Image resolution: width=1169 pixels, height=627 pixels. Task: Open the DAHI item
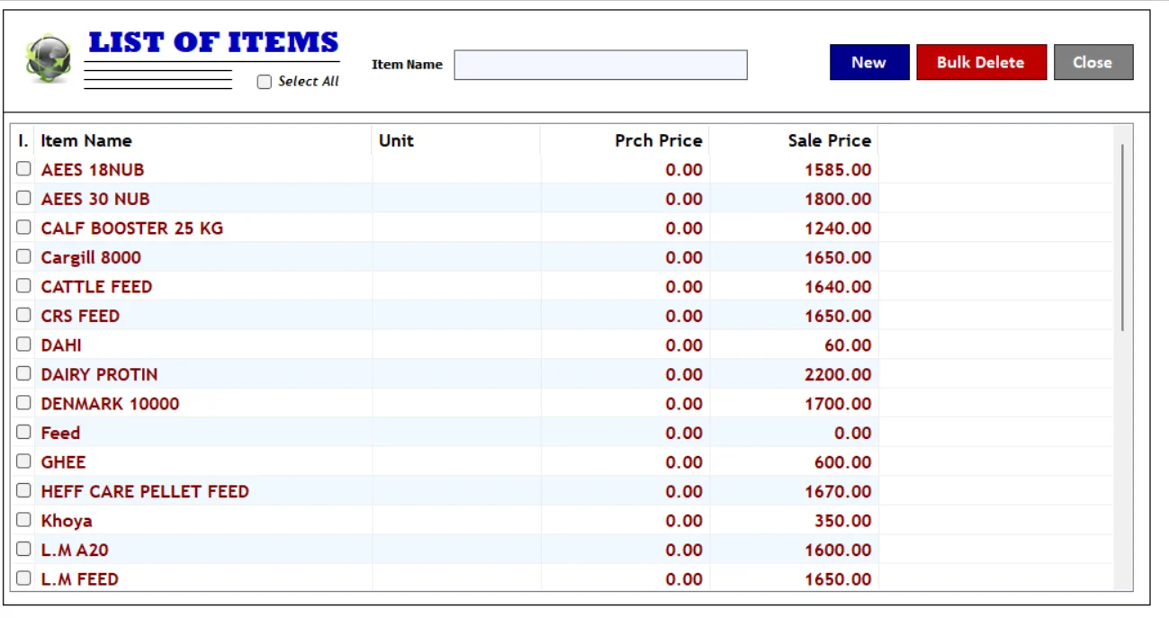61,345
